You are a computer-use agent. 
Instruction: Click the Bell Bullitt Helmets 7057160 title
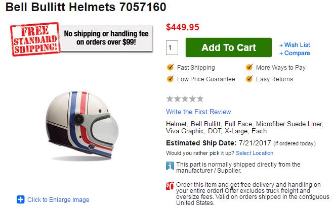tap(85, 8)
